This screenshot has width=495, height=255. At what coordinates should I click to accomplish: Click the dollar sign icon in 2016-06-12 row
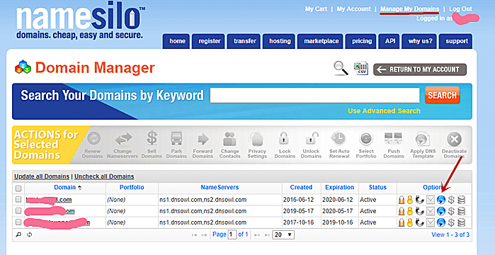(451, 200)
